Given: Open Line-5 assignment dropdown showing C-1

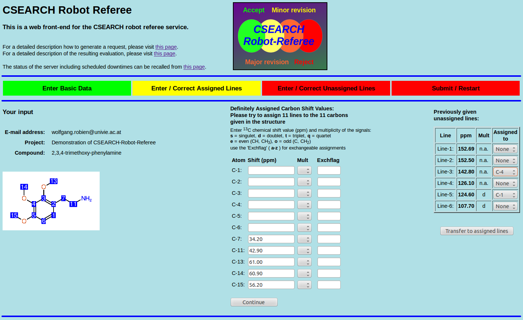Looking at the screenshot, I should tap(505, 195).
